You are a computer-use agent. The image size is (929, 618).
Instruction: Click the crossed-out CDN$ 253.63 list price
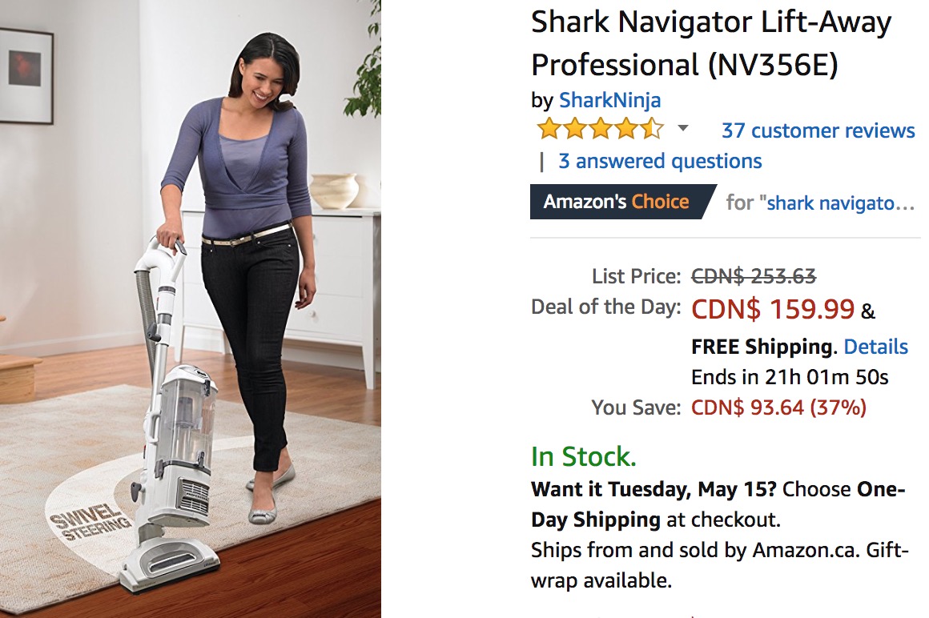tap(754, 276)
